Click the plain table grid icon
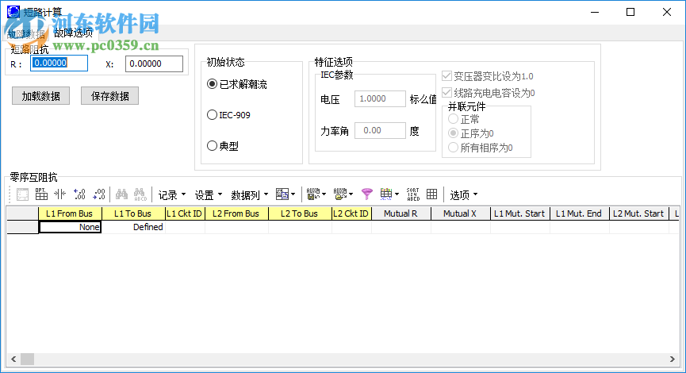The width and height of the screenshot is (686, 373). pyautogui.click(x=431, y=194)
